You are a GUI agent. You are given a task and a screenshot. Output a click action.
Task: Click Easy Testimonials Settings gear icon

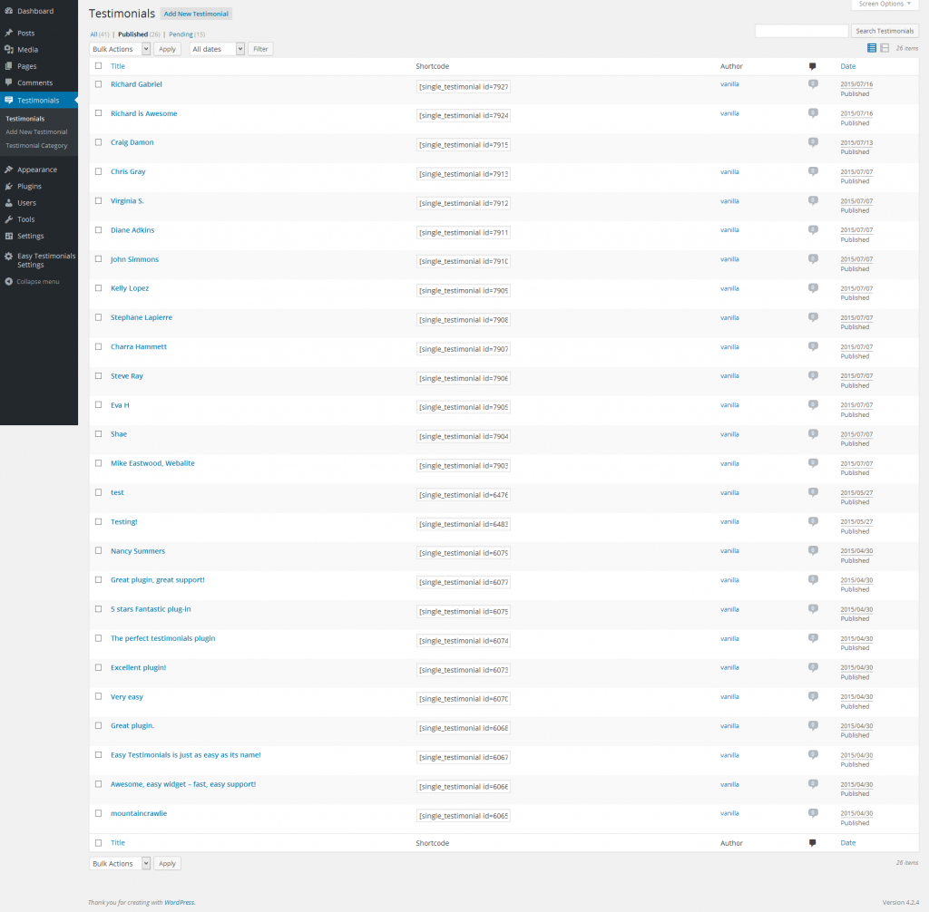(x=8, y=257)
